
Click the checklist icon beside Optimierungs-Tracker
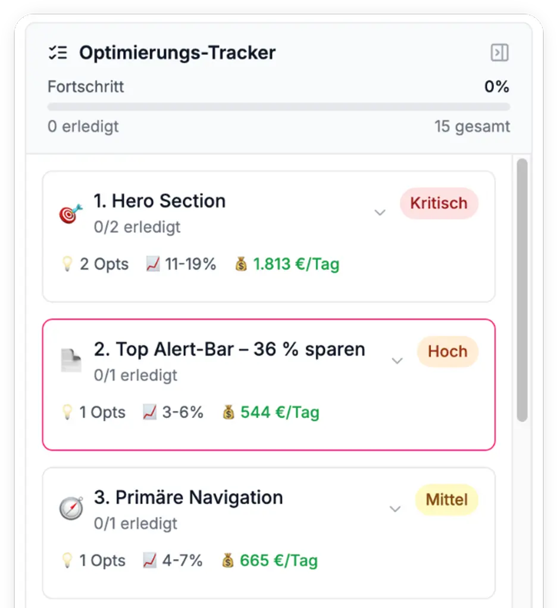pyautogui.click(x=58, y=52)
